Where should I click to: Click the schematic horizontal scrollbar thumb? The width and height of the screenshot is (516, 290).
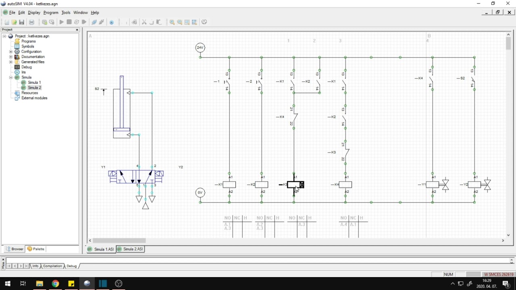pyautogui.click(x=119, y=240)
